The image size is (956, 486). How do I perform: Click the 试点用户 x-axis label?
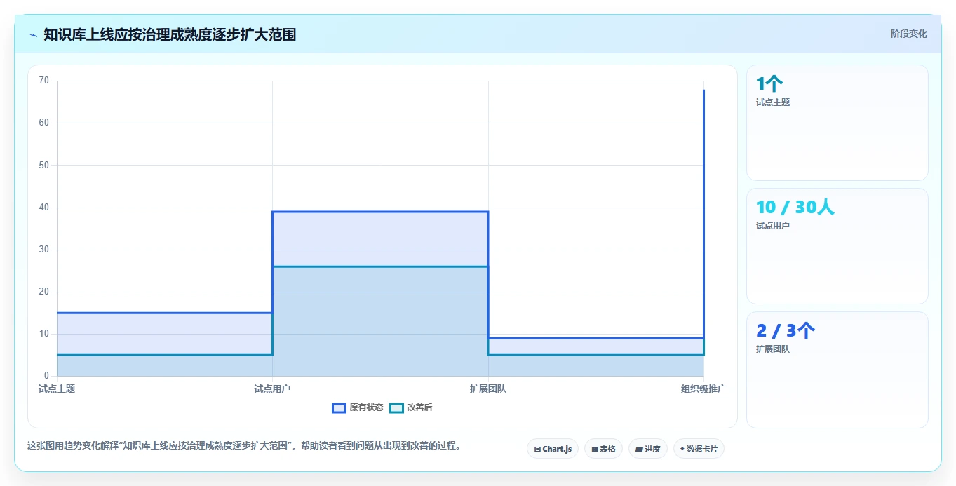[272, 389]
